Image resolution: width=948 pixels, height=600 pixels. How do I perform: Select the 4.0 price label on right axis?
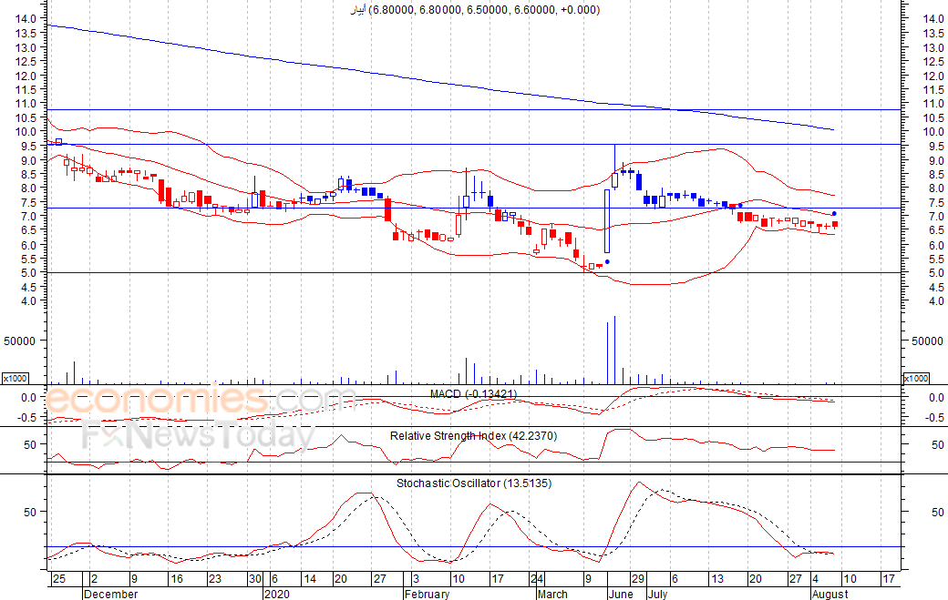936,300
